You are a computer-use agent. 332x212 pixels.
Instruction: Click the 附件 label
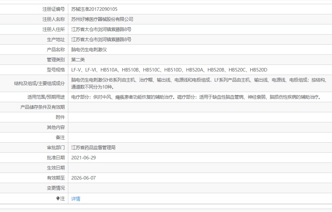click(x=60, y=117)
